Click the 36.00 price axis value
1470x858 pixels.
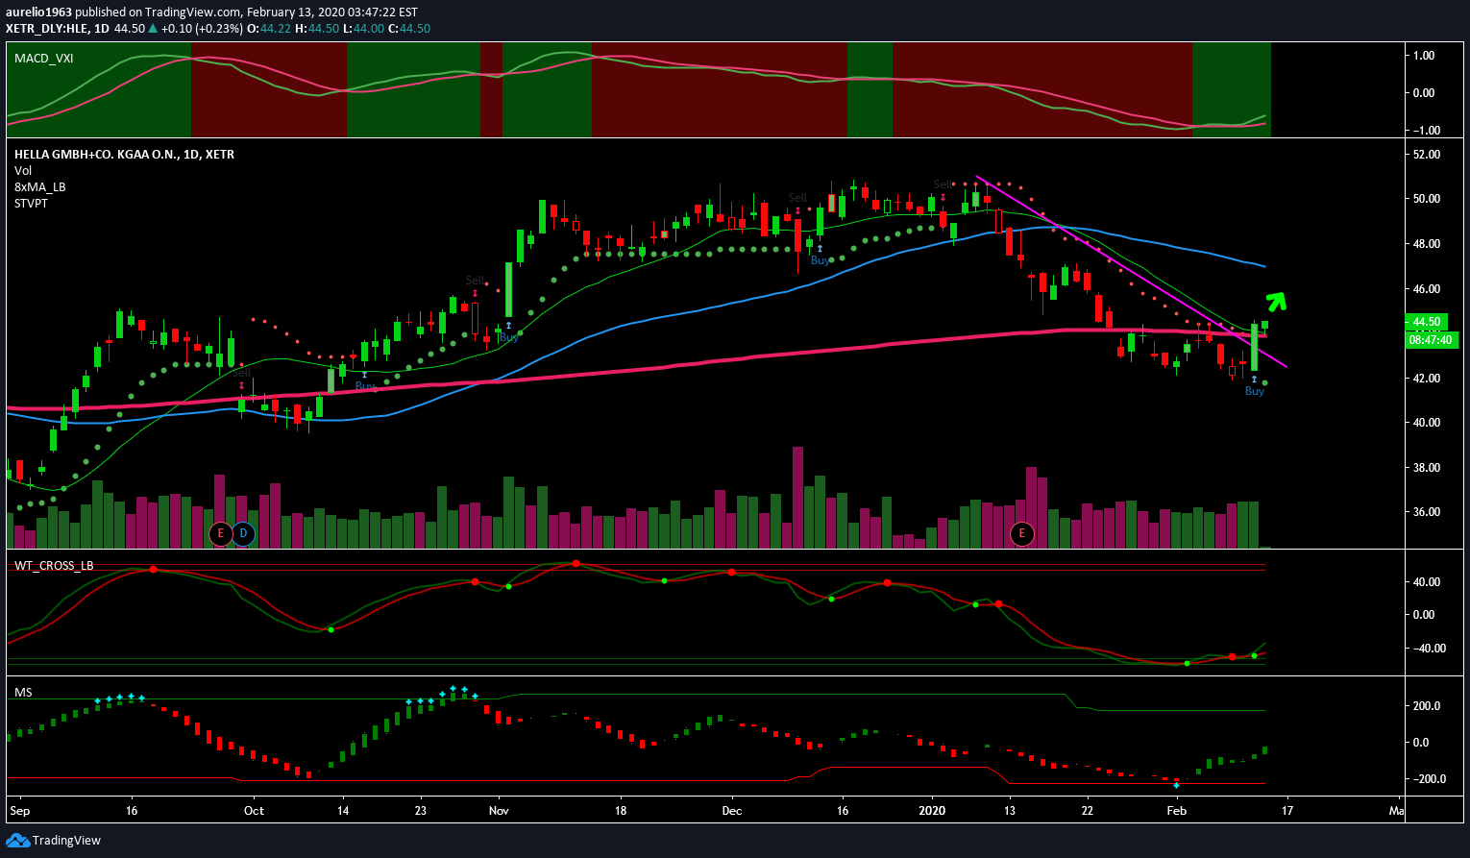coord(1427,512)
